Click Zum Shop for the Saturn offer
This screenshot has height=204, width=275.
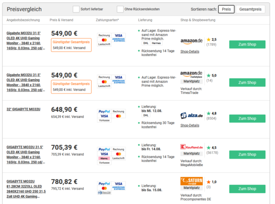click(247, 189)
